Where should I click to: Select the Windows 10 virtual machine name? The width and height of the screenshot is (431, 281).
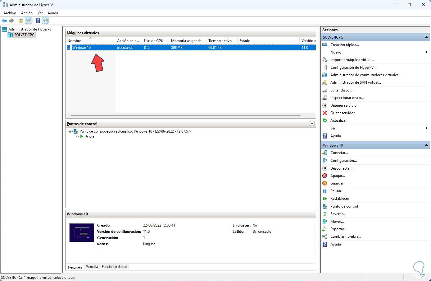click(82, 48)
